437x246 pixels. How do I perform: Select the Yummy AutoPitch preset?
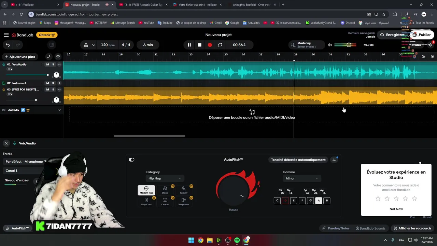(x=184, y=190)
